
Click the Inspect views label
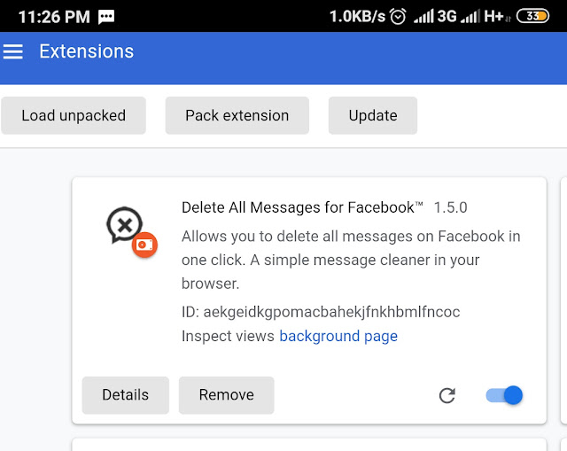tap(228, 336)
